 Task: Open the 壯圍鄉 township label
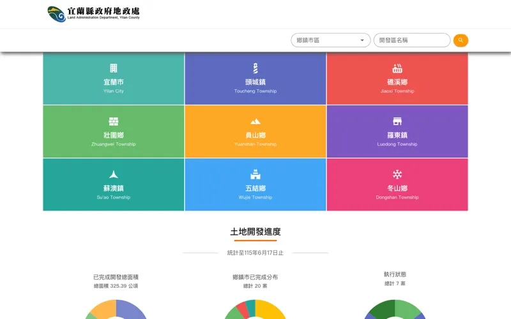(114, 135)
